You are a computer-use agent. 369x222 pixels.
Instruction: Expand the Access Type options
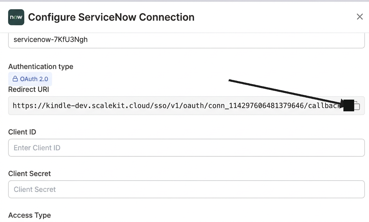pyautogui.click(x=29, y=215)
